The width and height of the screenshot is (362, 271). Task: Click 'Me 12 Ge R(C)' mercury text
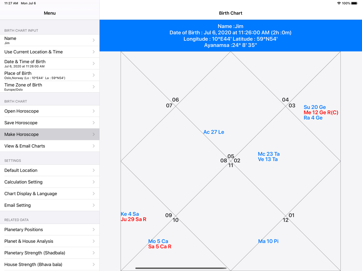click(321, 113)
